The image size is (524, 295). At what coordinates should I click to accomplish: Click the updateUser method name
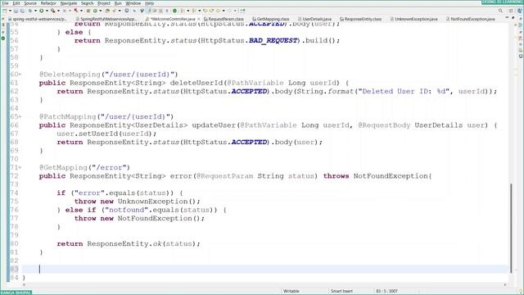[x=214, y=125]
